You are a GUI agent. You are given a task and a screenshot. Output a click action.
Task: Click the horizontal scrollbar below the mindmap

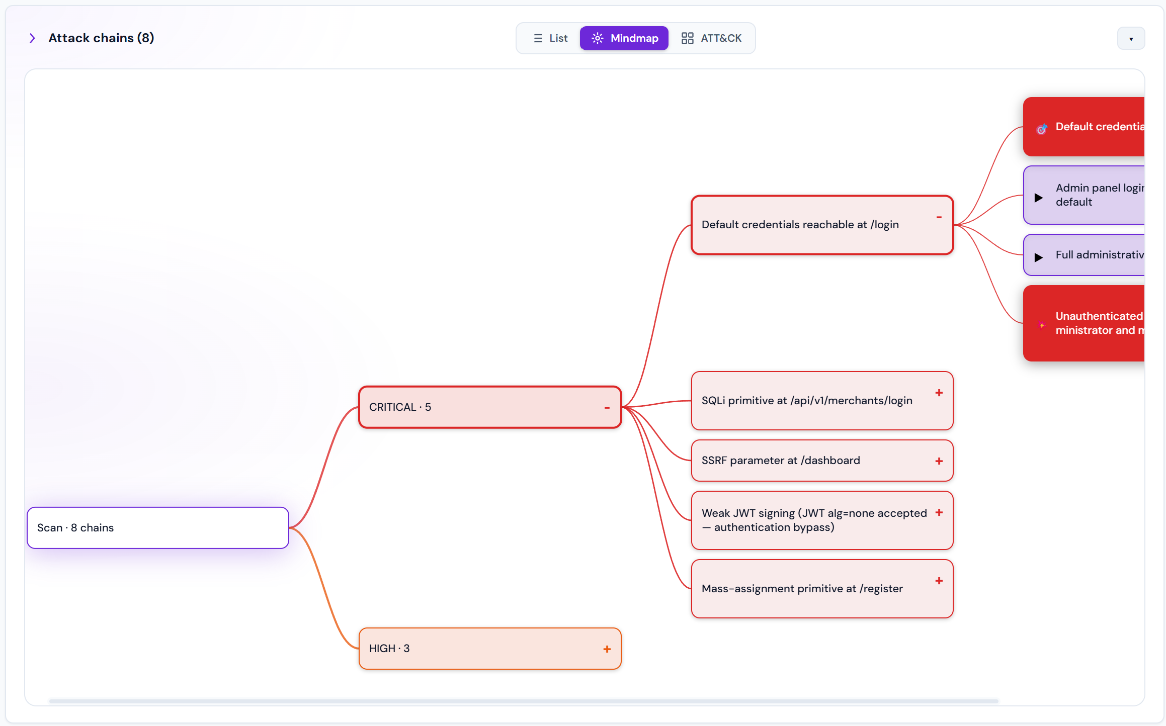(x=524, y=701)
